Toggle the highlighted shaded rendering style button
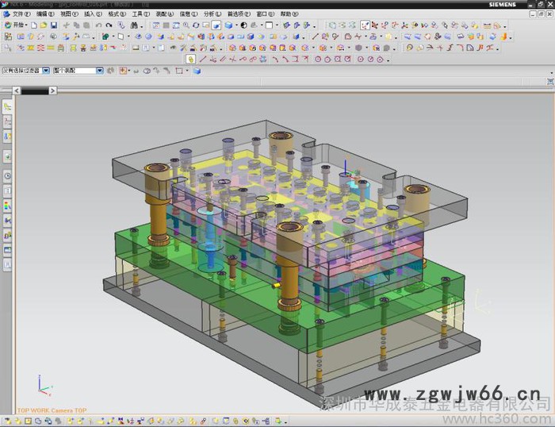Viewport: 555px width, 427px height. (x=216, y=25)
